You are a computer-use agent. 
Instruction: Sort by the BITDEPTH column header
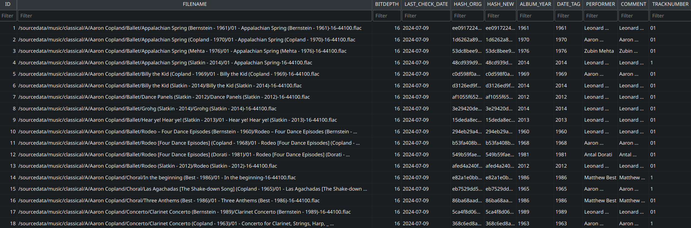pyautogui.click(x=387, y=4)
